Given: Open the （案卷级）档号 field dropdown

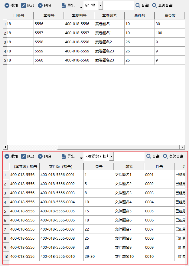Looking at the screenshot, I should point(111,156).
